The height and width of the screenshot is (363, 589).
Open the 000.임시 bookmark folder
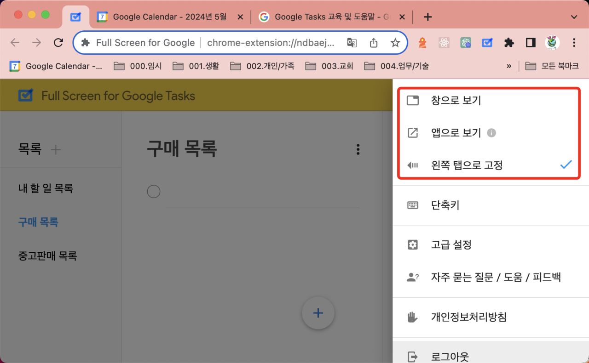(137, 66)
